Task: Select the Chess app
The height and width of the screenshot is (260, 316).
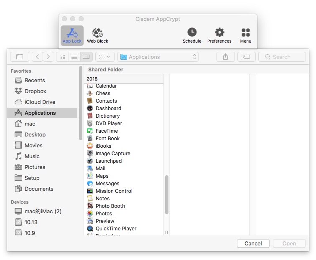Action: coord(124,93)
